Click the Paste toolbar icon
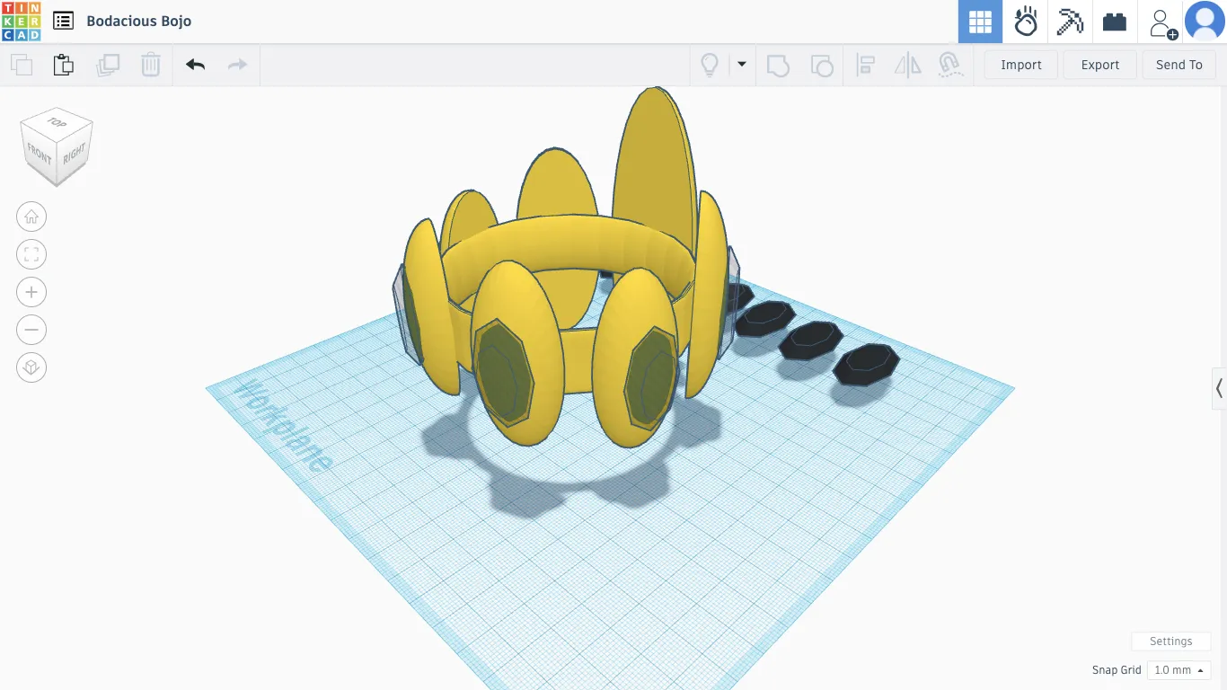Screen dimensions: 1227x690 (x=63, y=65)
